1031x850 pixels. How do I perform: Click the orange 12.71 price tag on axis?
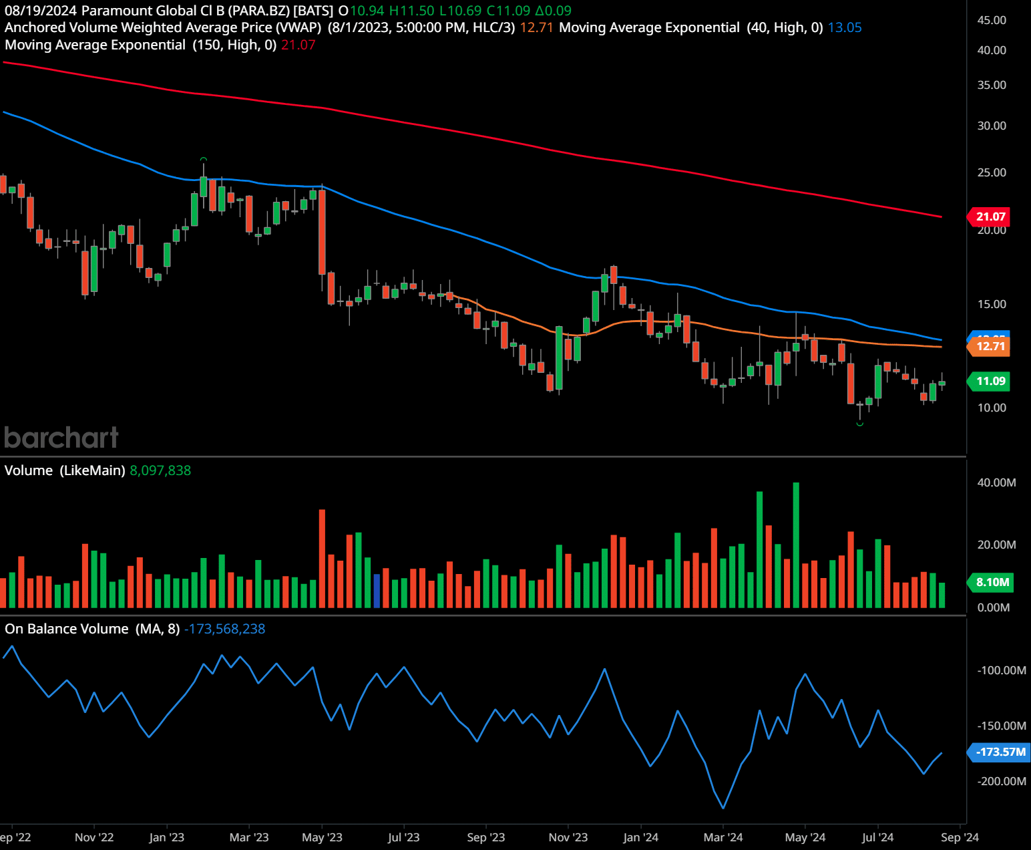(989, 346)
